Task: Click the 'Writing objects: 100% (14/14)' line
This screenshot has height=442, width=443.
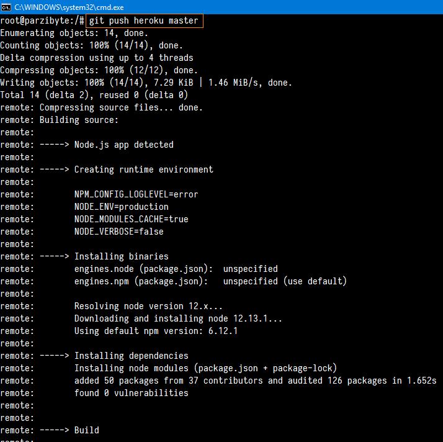Action: pyautogui.click(x=146, y=83)
